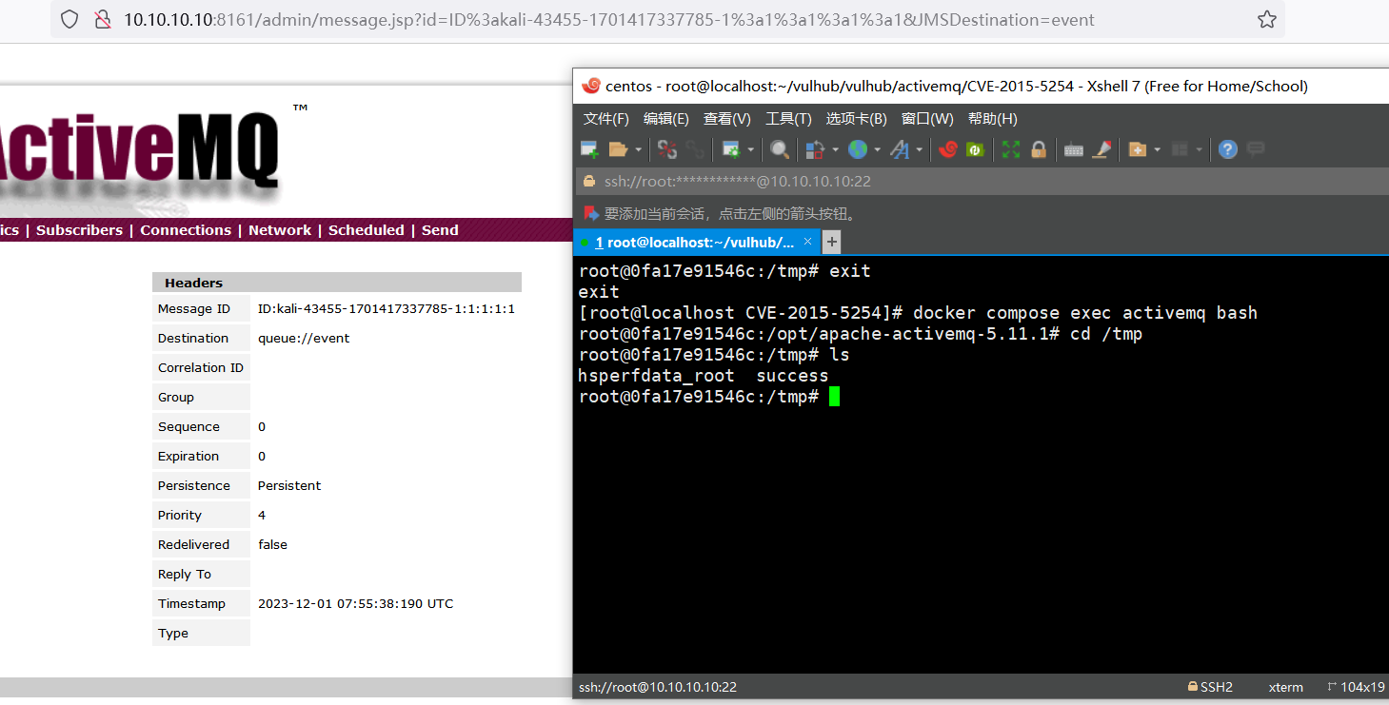
Task: Click the 104x19 terminal size indicator
Action: 1356,687
